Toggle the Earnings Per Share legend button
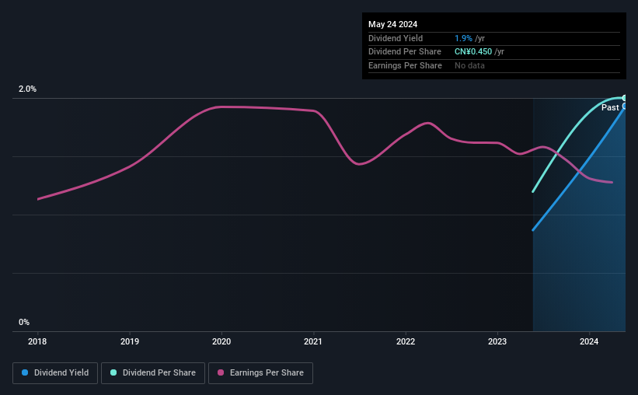The width and height of the screenshot is (638, 395). [260, 373]
